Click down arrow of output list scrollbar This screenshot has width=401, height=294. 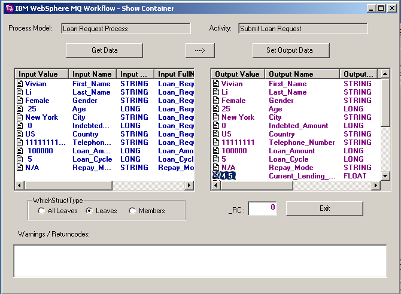(385, 176)
